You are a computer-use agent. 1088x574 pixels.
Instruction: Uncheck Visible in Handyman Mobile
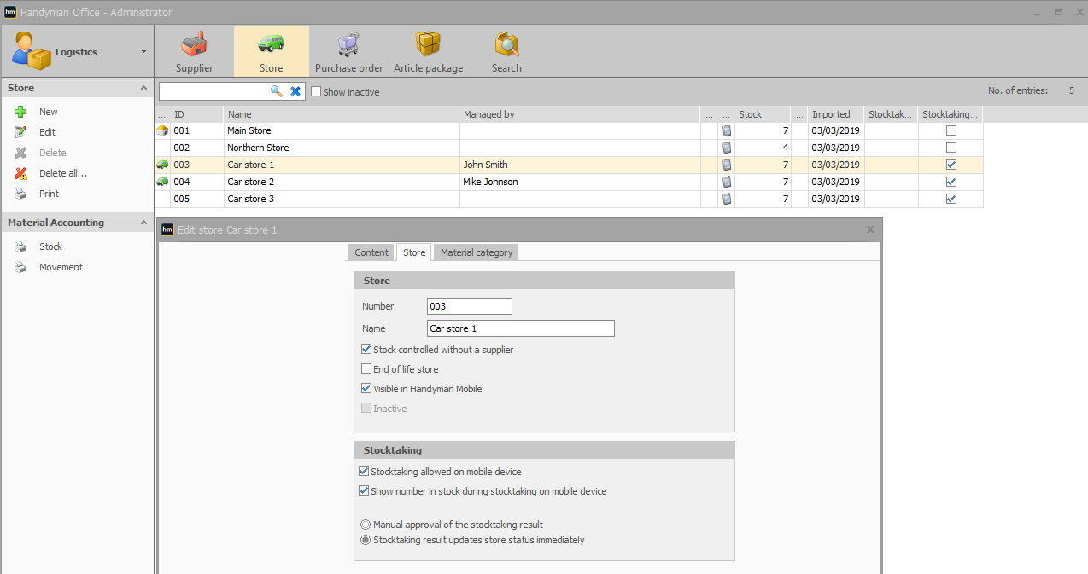366,389
